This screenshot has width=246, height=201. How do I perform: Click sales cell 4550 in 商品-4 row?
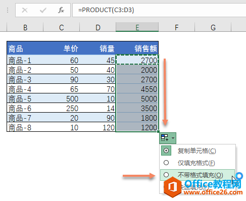coord(137,88)
